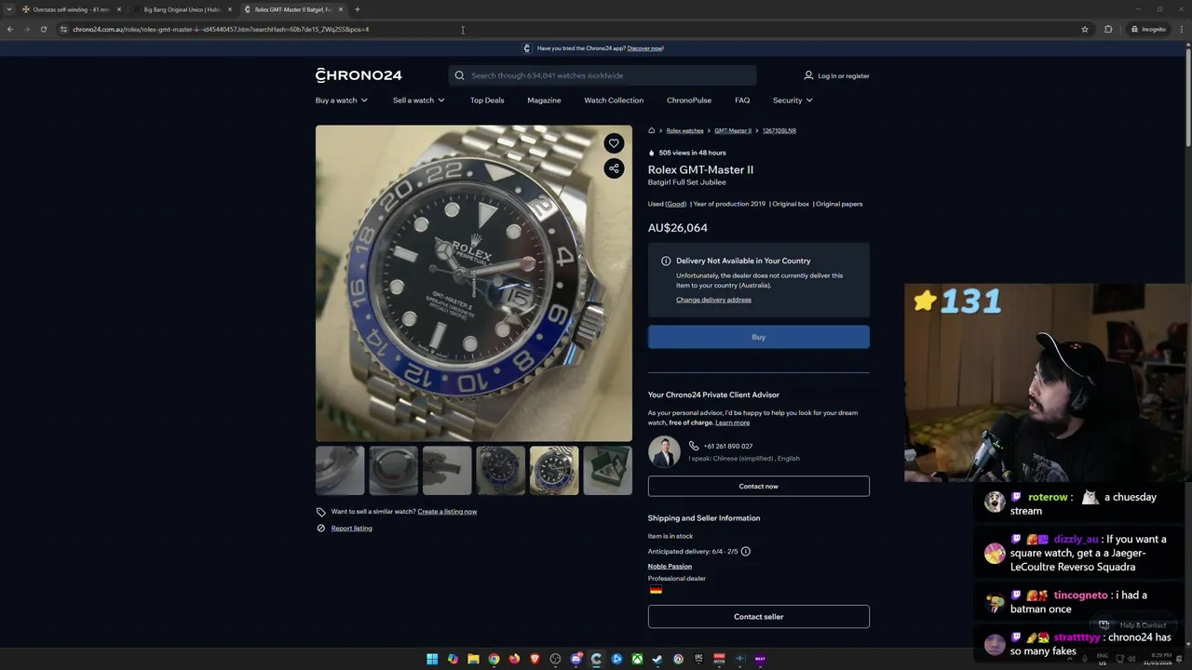Open Discord from the taskbar

576,659
